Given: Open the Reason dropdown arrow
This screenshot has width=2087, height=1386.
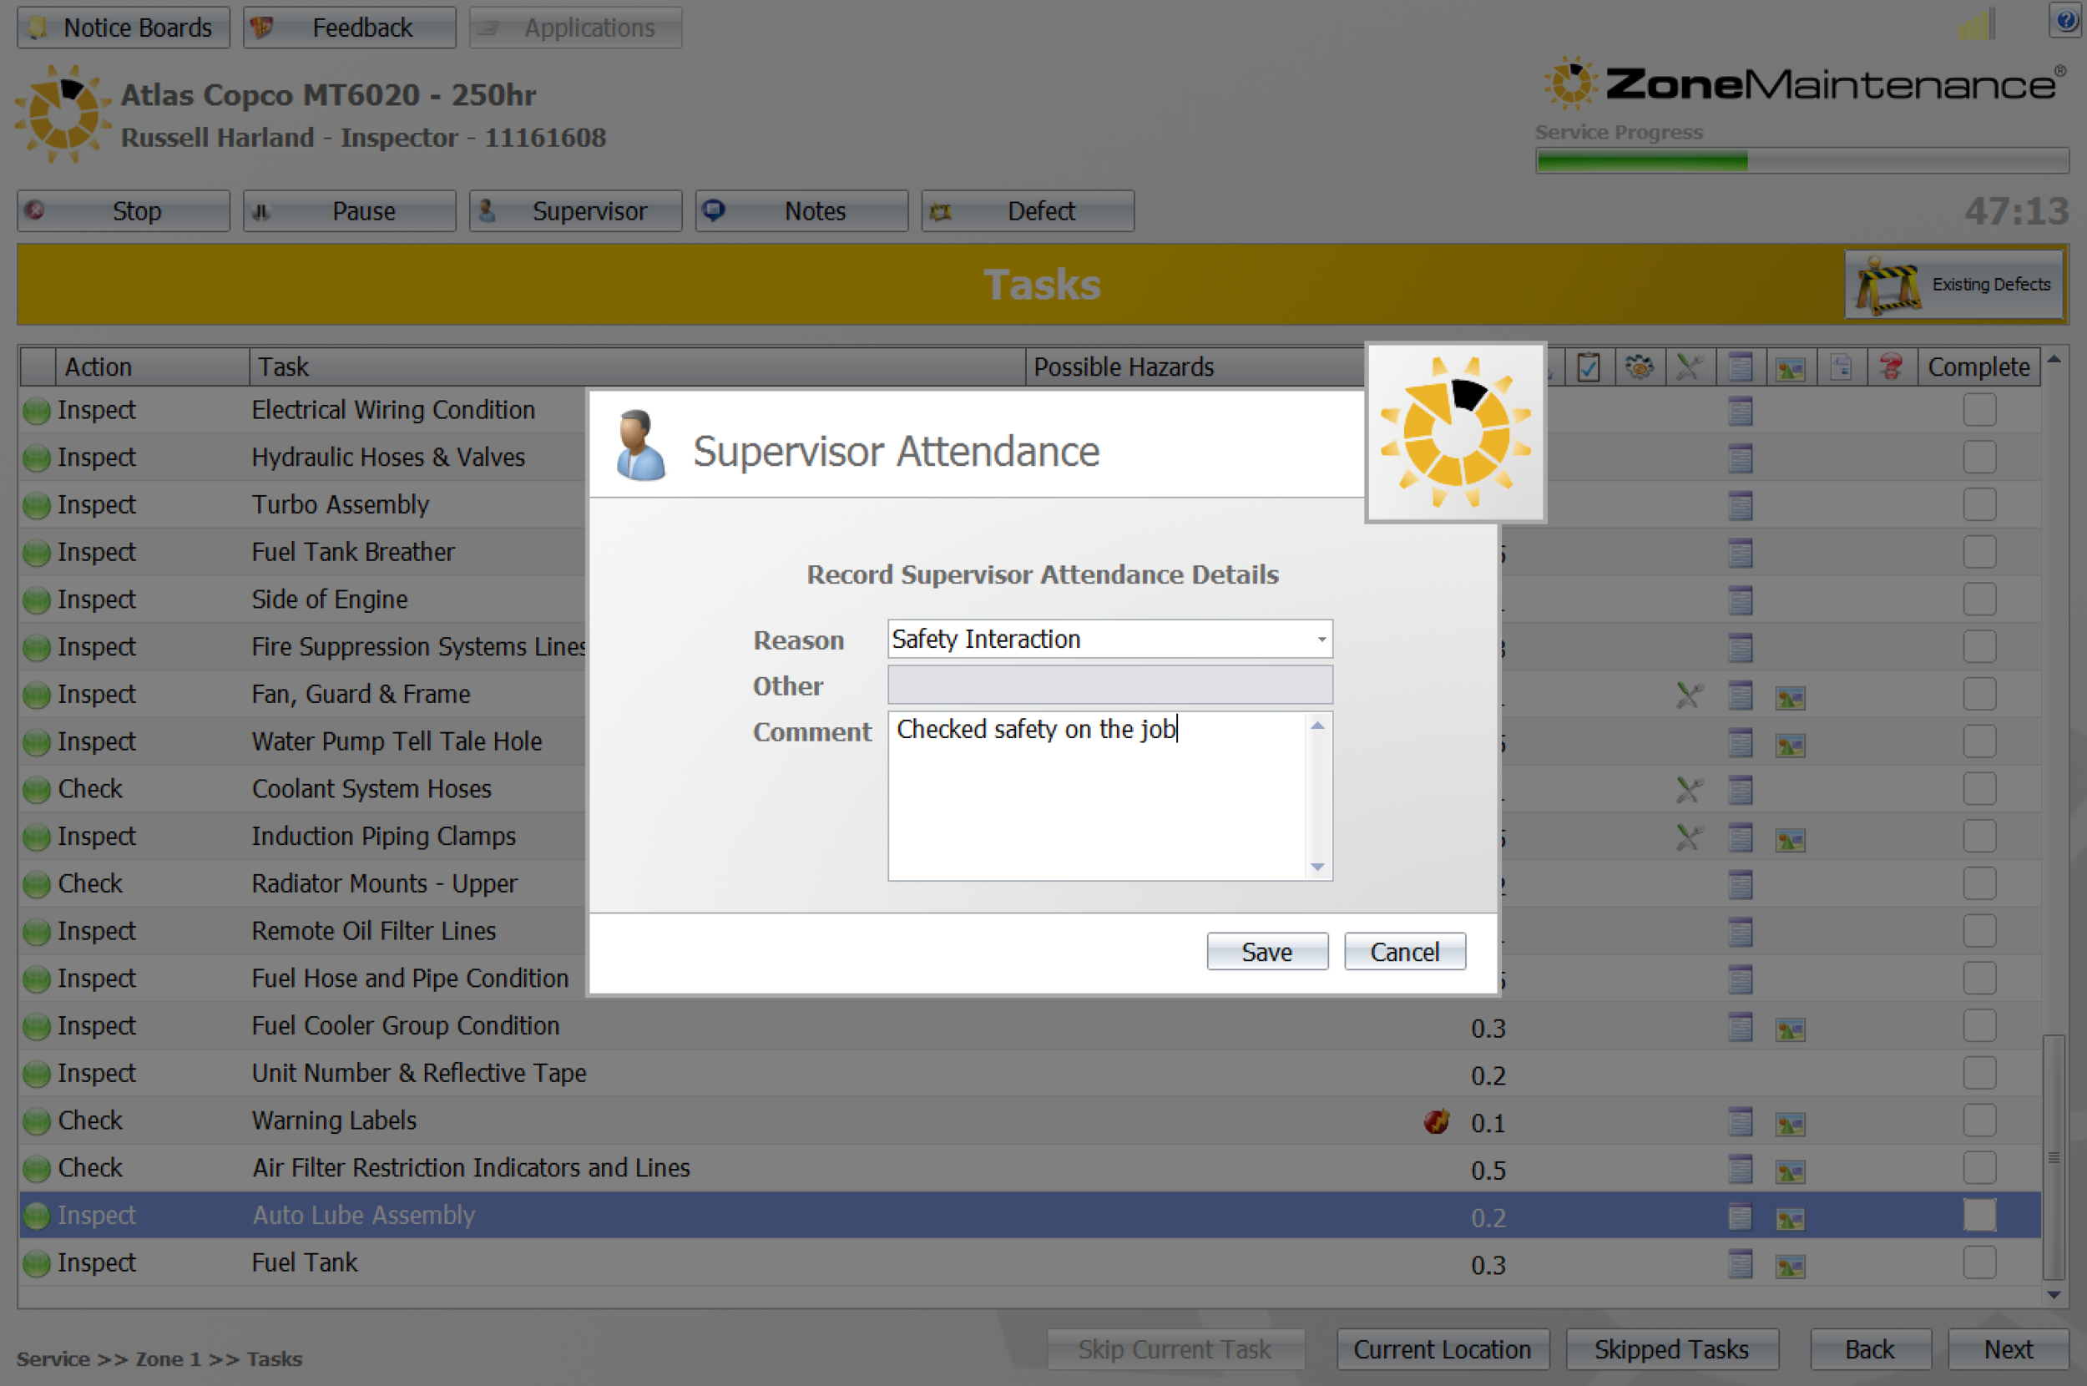Looking at the screenshot, I should coord(1321,639).
